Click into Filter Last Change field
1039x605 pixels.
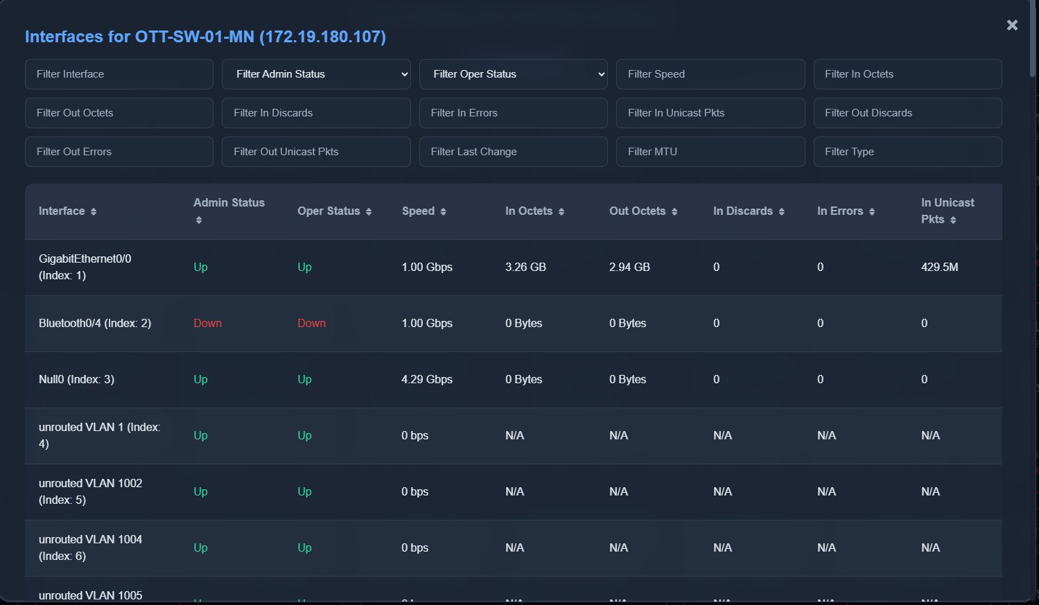[513, 152]
